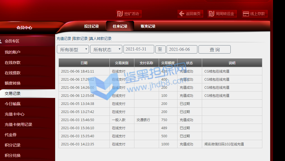Open the 取款记录 link
Image resolution: width=285 pixels, height=161 pixels.
80,39
